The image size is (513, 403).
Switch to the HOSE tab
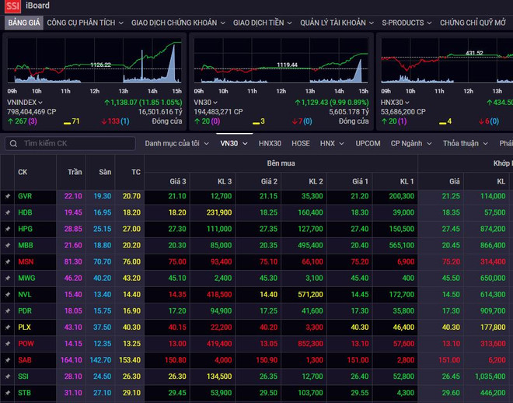click(x=300, y=144)
